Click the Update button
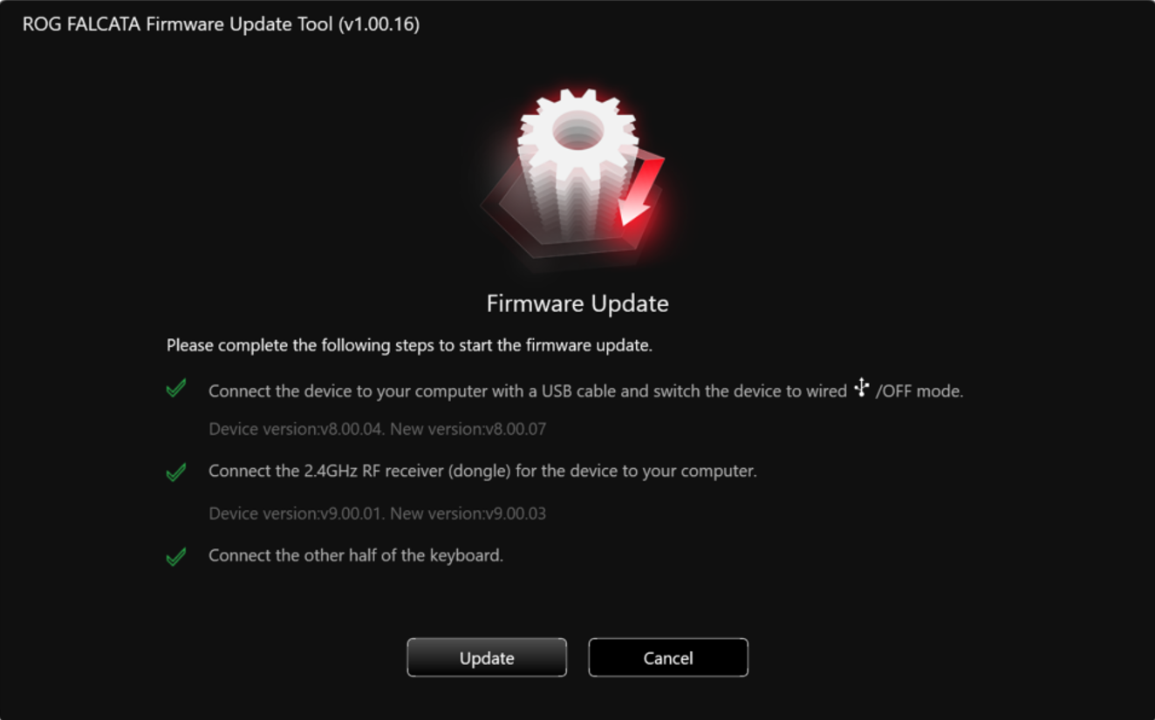Viewport: 1155px width, 720px height. tap(487, 657)
